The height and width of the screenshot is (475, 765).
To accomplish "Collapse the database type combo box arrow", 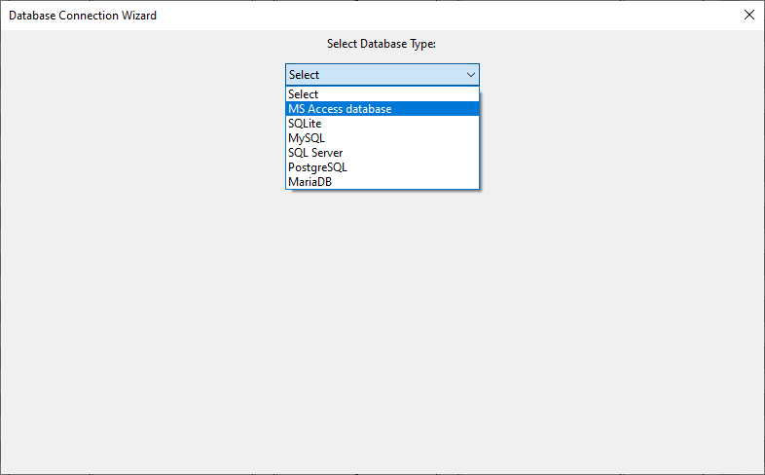I will pyautogui.click(x=471, y=75).
